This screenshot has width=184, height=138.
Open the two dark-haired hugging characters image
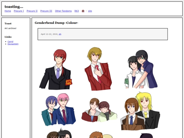click(x=141, y=69)
